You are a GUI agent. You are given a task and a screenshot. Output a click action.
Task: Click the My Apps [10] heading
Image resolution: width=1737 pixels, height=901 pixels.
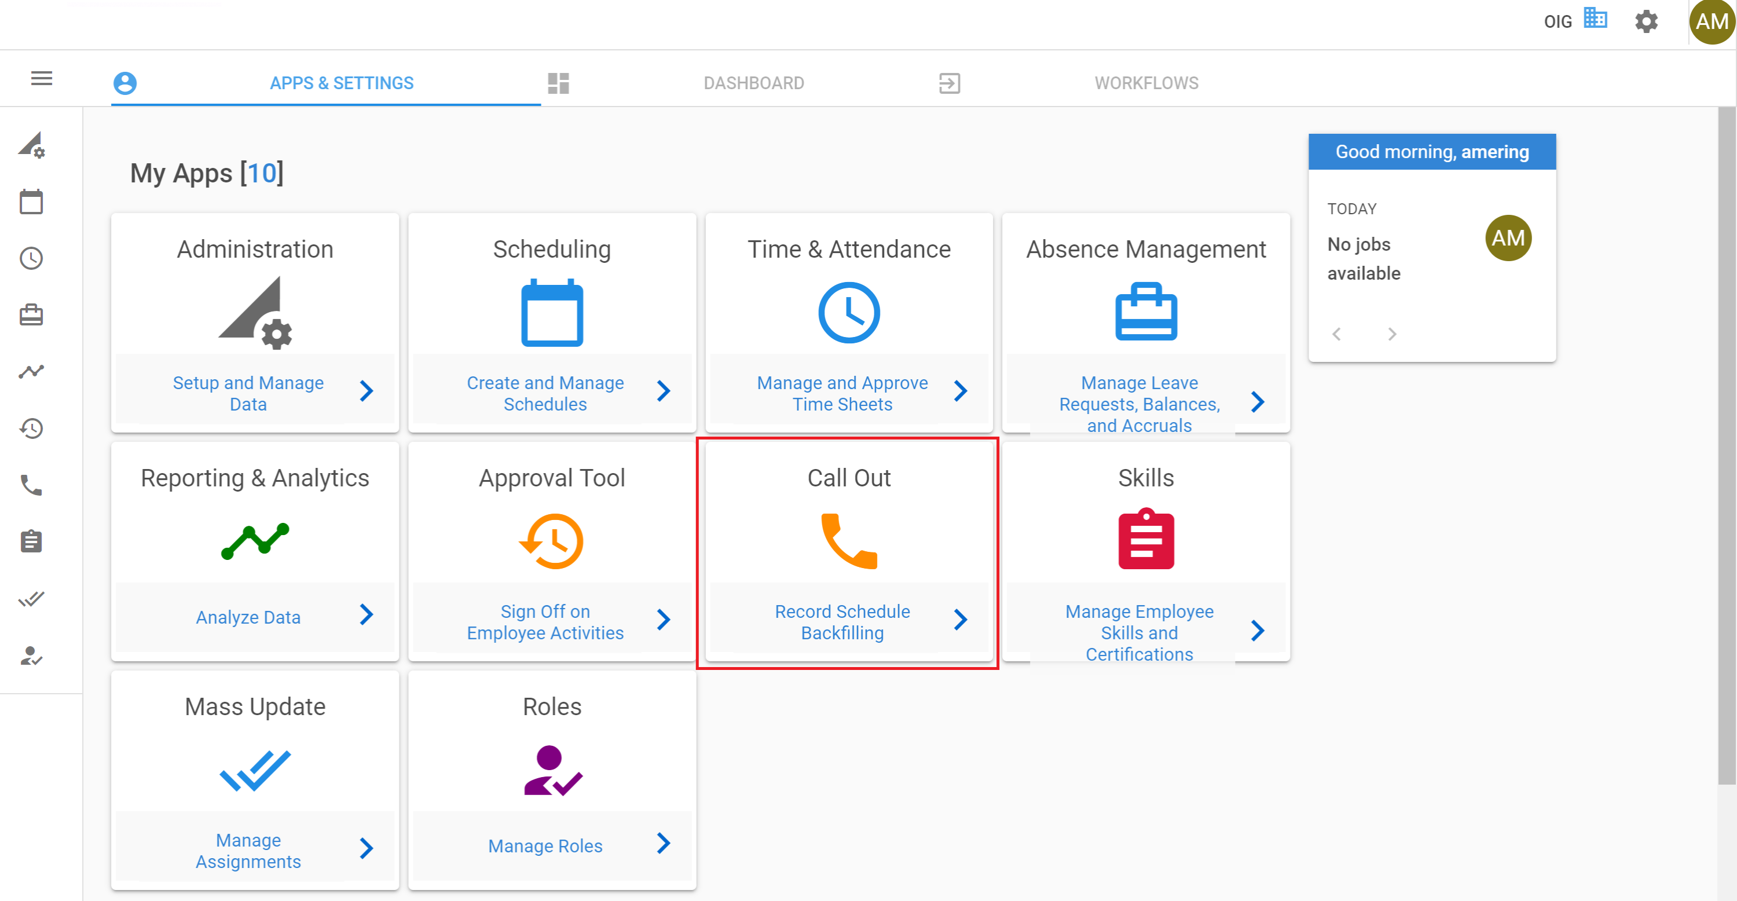click(x=206, y=173)
